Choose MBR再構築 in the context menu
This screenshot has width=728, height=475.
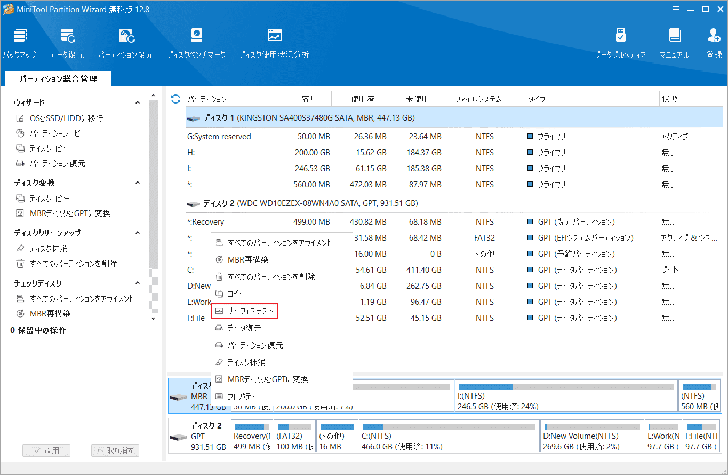(x=282, y=259)
